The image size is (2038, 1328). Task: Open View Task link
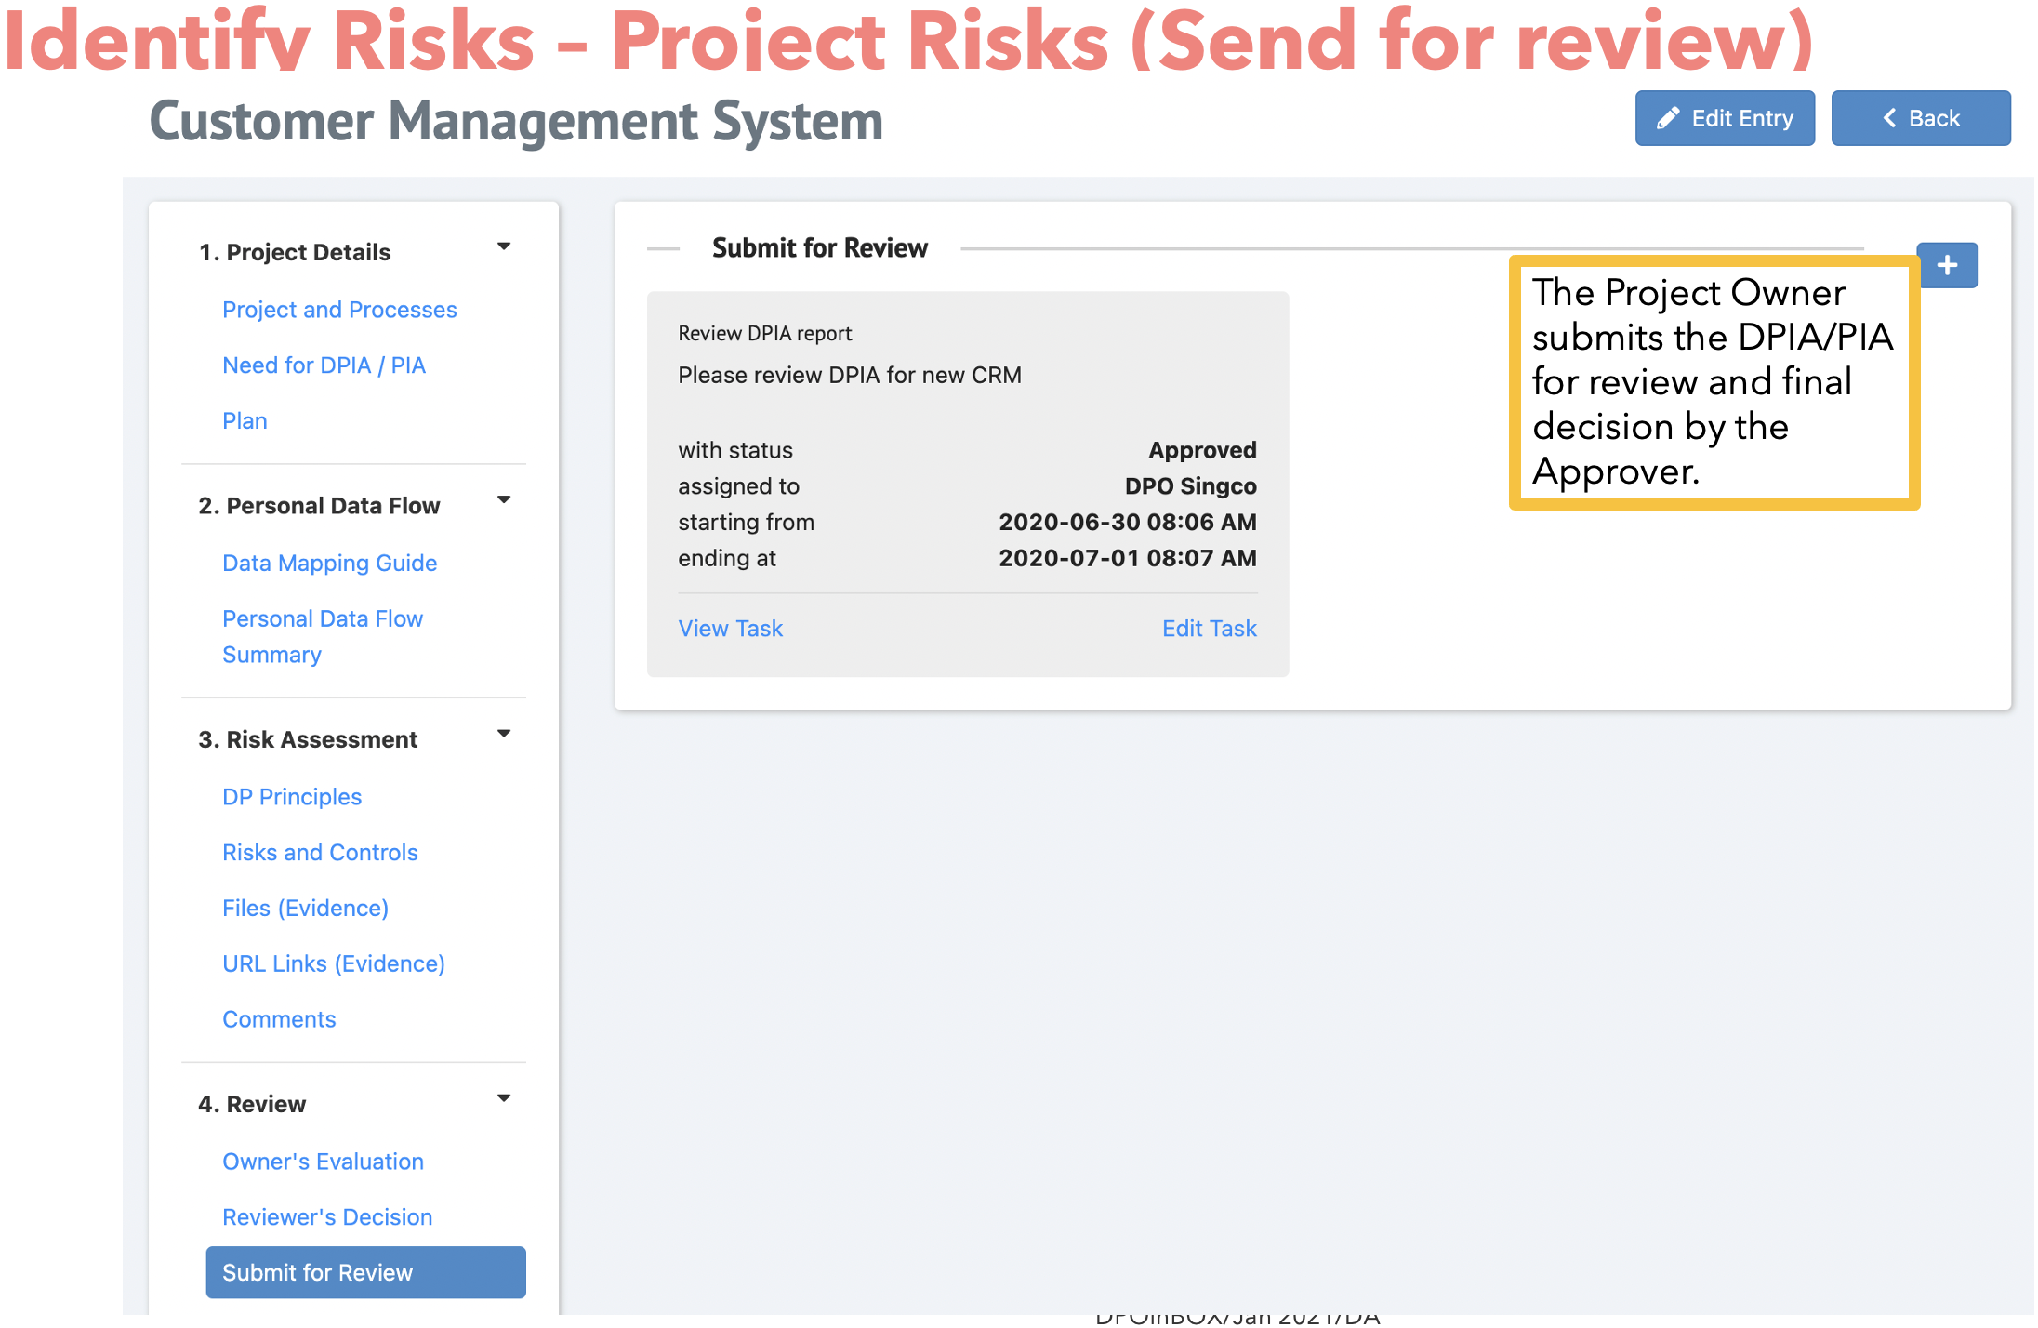(730, 629)
